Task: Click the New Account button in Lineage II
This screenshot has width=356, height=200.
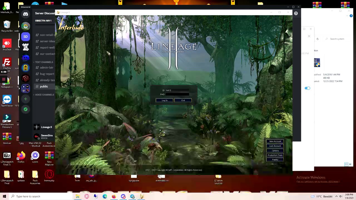Action: pyautogui.click(x=275, y=141)
